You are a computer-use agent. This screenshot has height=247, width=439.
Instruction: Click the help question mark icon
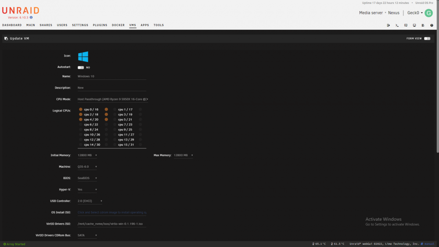(x=432, y=25)
